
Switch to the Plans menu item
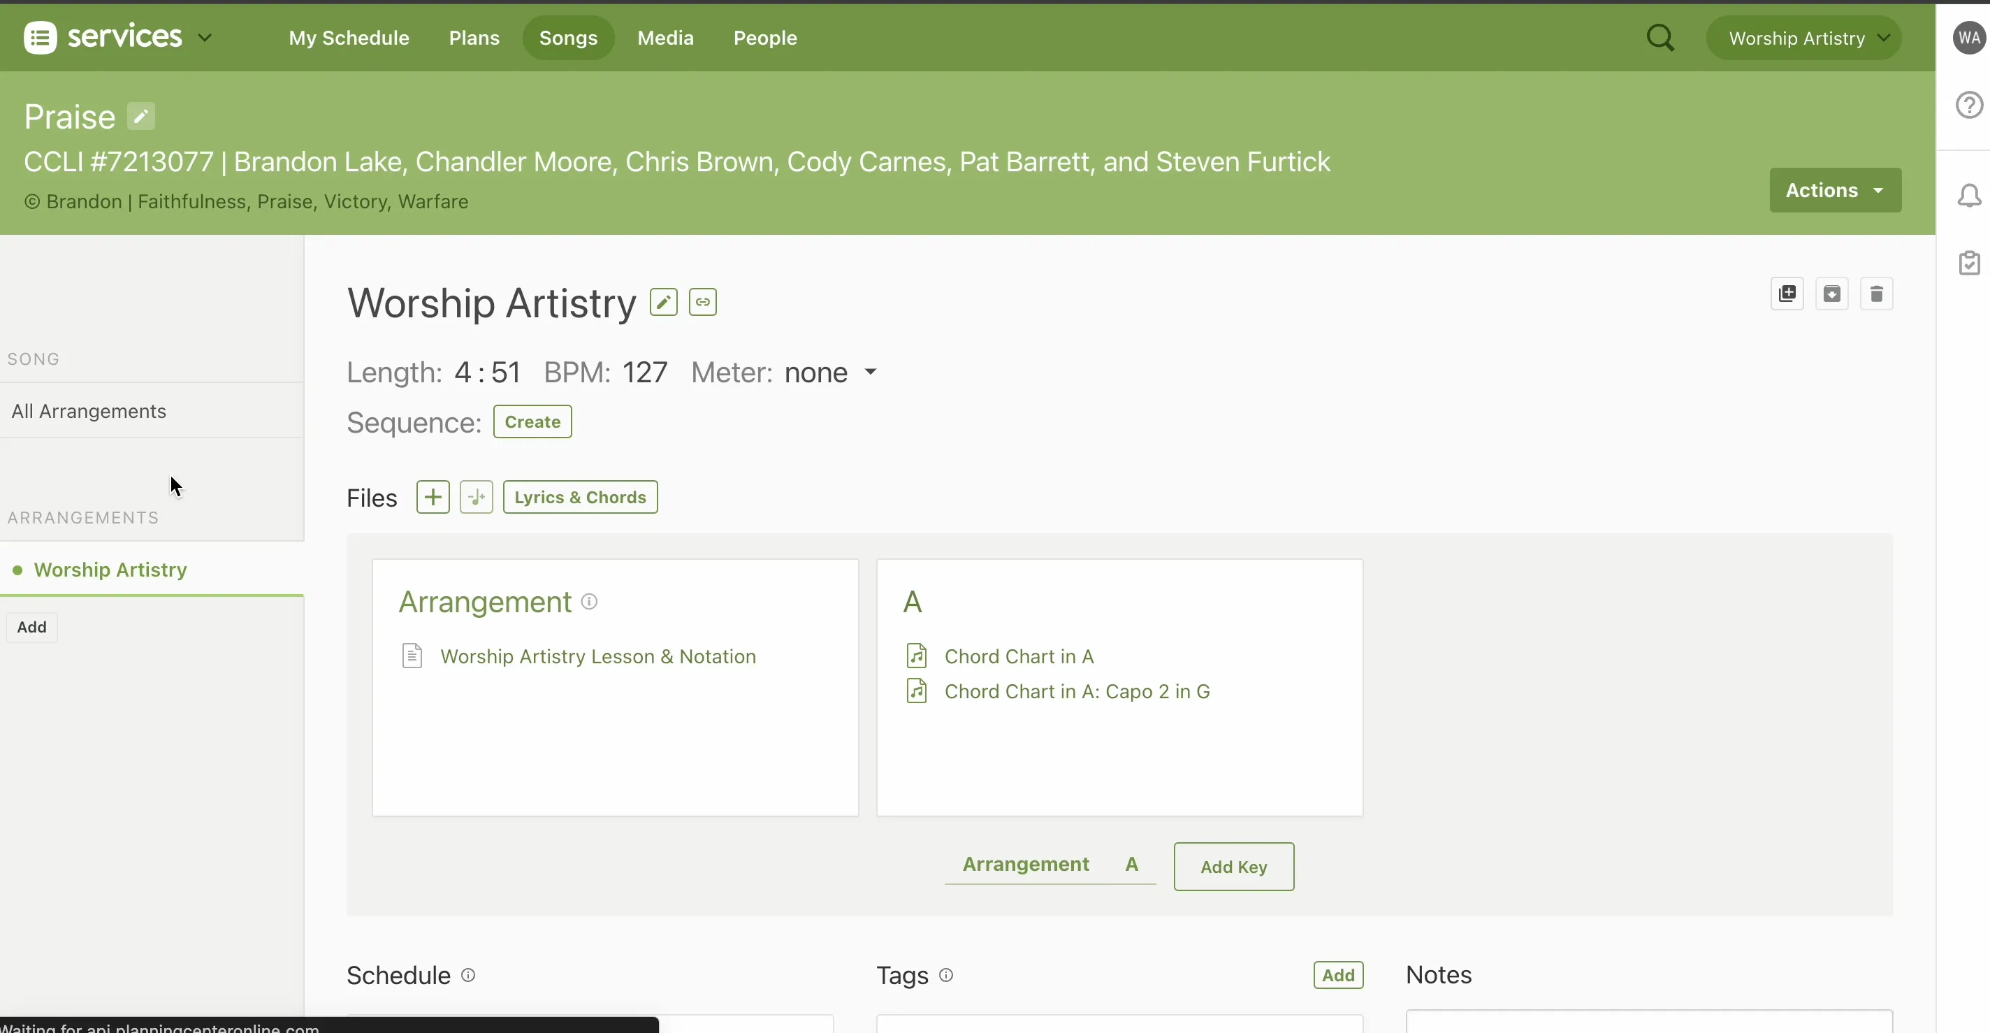click(474, 37)
